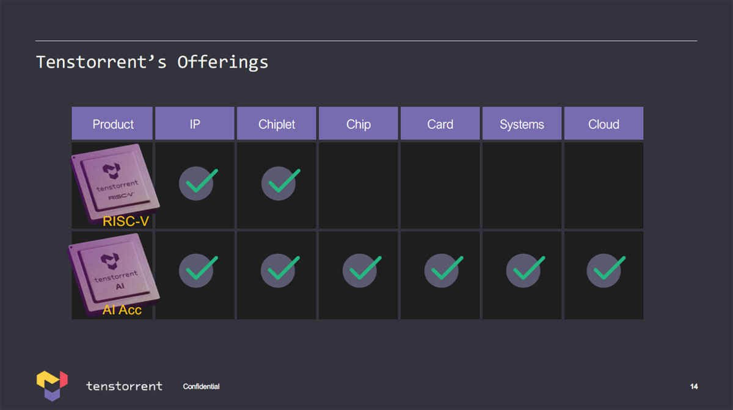Click the yellow RISC-V product label
Image resolution: width=733 pixels, height=410 pixels.
coord(126,221)
